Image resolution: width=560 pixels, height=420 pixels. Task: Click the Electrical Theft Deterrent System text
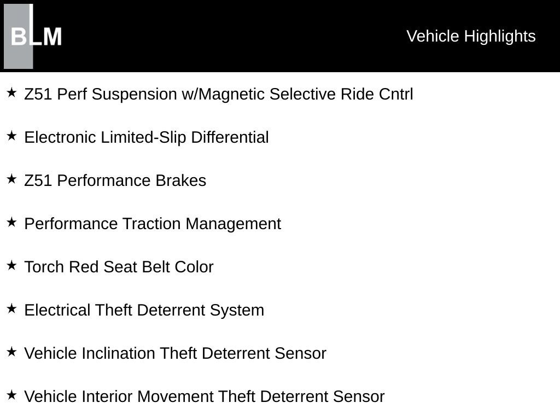tap(144, 310)
